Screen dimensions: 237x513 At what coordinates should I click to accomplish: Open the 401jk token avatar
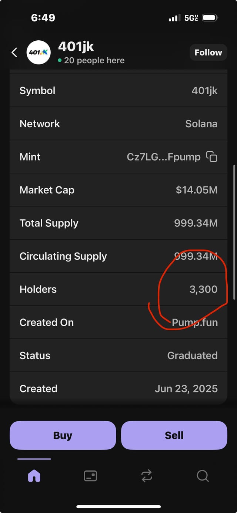39,53
